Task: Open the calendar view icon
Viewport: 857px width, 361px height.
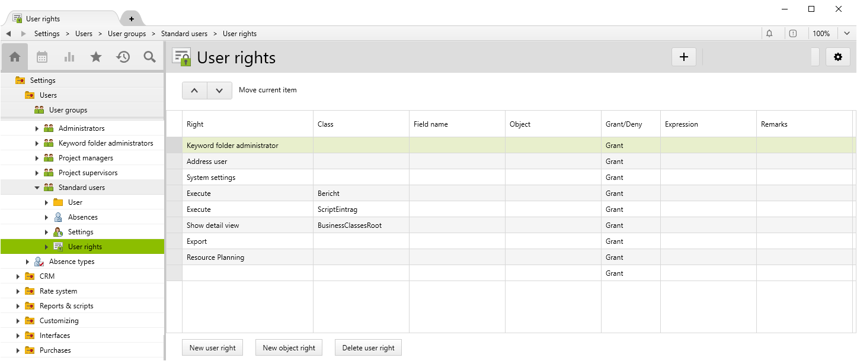Action: pyautogui.click(x=42, y=57)
